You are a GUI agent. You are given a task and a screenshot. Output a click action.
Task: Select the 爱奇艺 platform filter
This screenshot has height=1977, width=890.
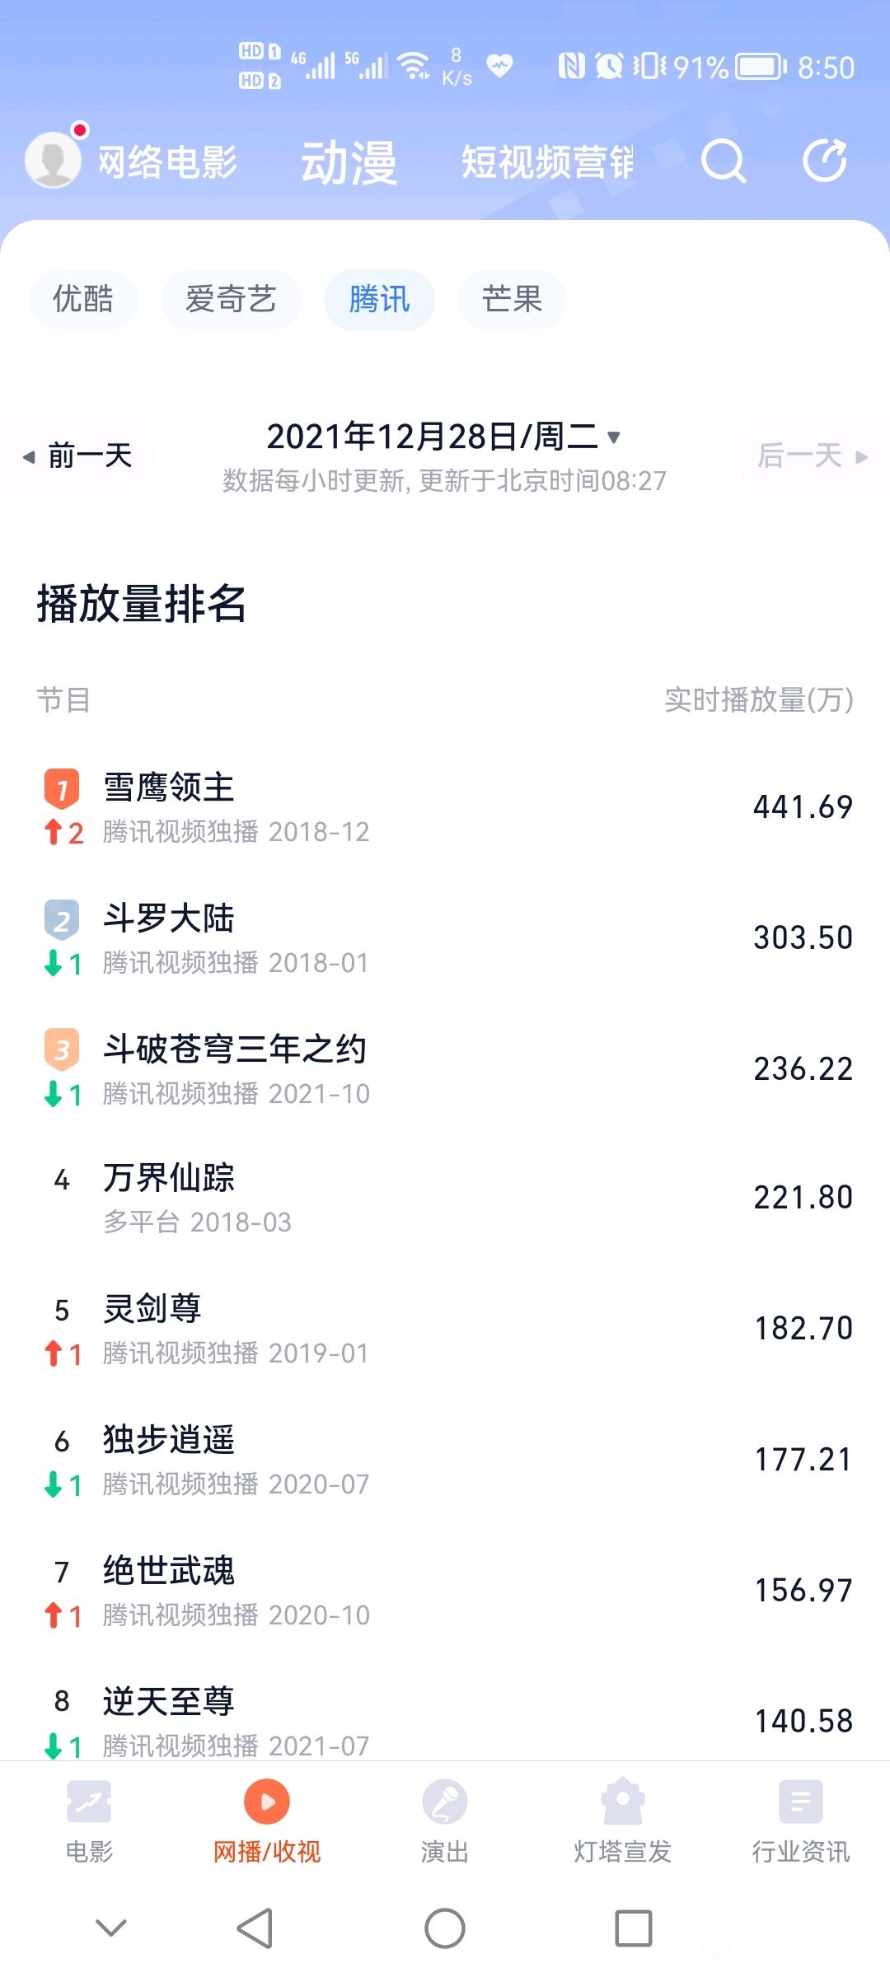coord(231,299)
